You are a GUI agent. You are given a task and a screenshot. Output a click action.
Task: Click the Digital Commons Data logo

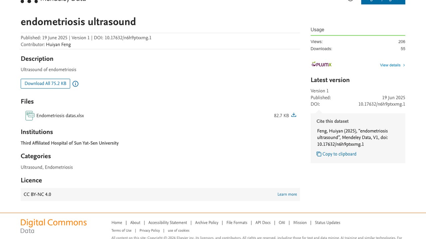point(54,226)
